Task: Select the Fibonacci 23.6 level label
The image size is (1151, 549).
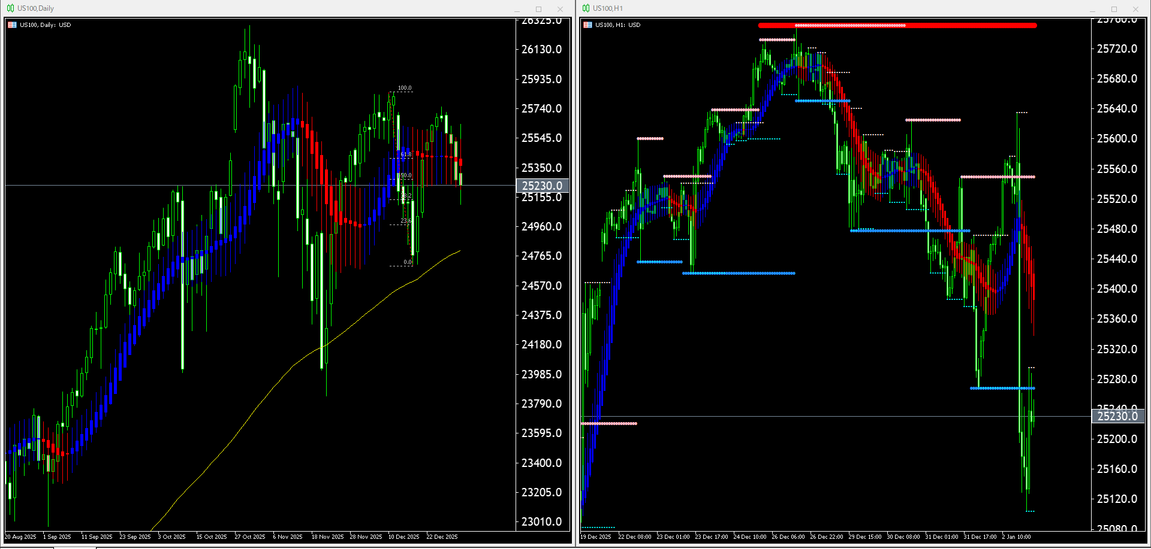Action: pos(406,221)
